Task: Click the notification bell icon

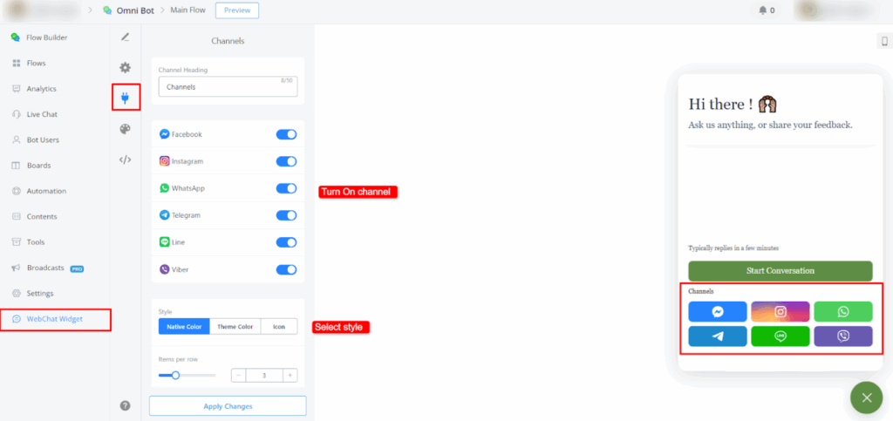Action: [765, 10]
